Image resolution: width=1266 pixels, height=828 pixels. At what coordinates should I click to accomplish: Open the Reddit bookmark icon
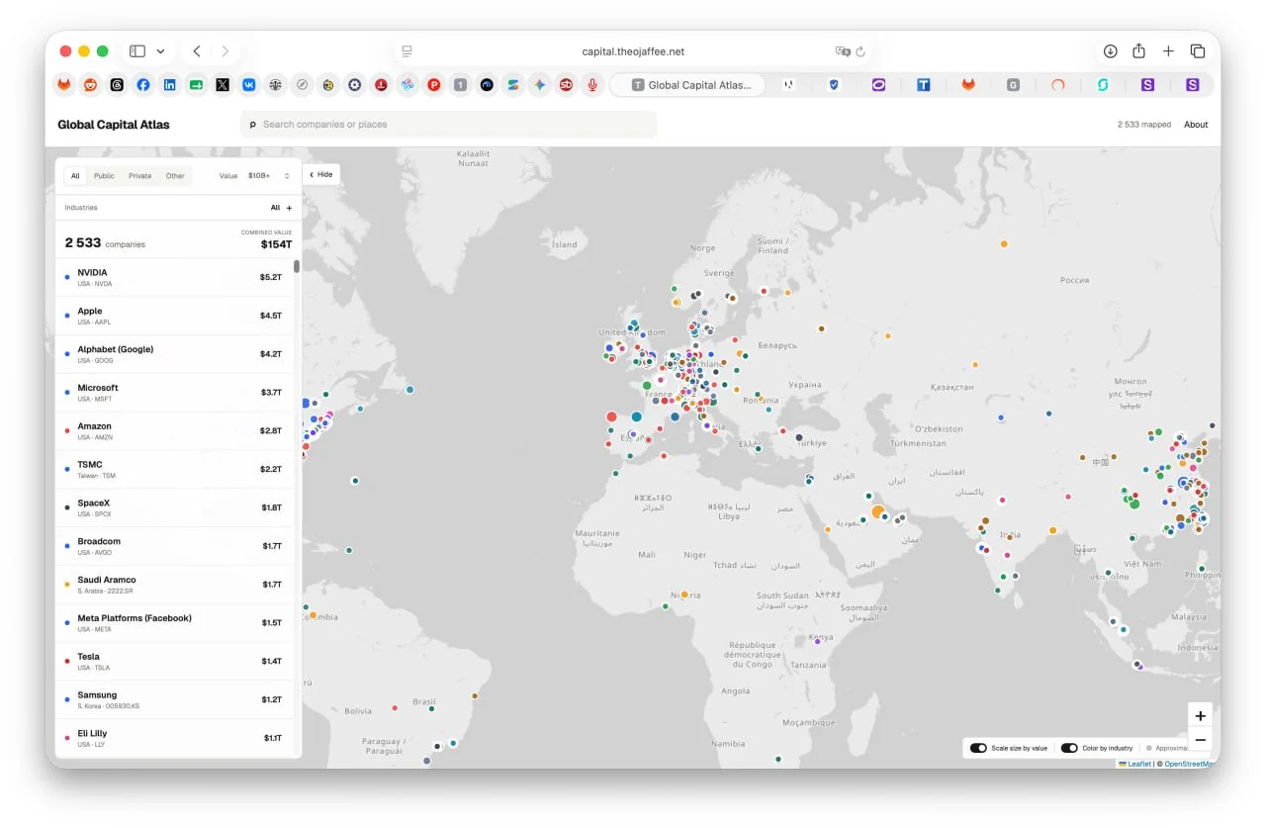click(x=91, y=85)
